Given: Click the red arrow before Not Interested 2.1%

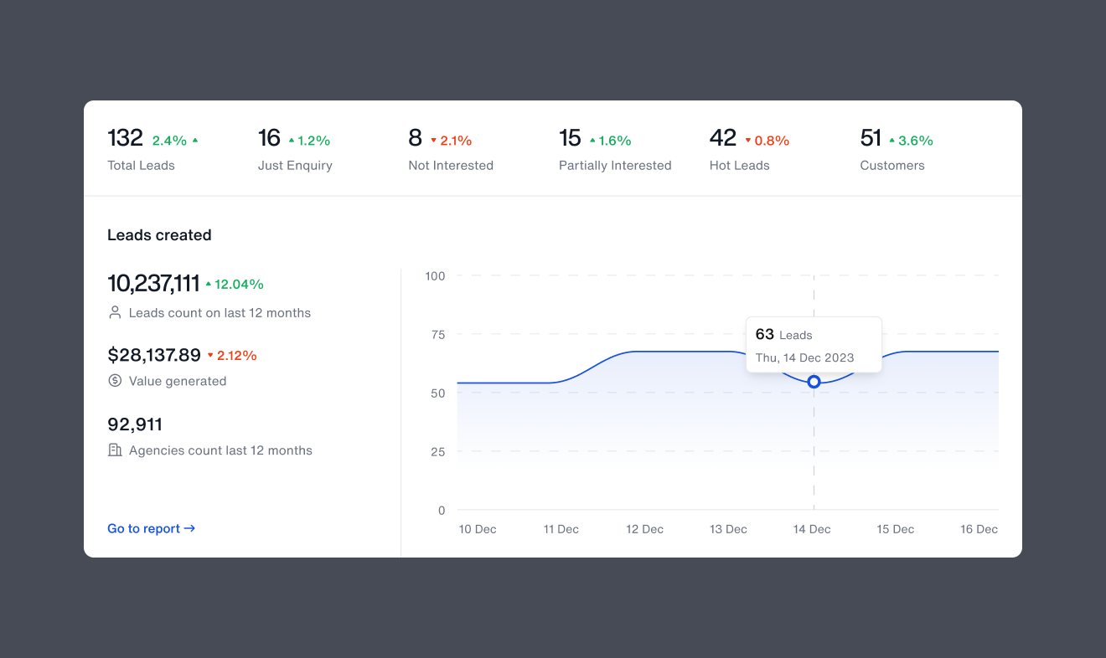Looking at the screenshot, I should pyautogui.click(x=434, y=141).
